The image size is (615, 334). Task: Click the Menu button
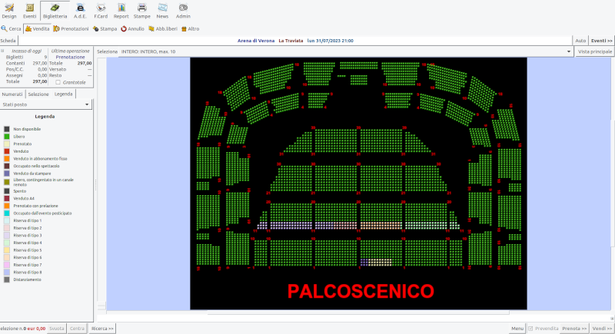click(x=517, y=329)
